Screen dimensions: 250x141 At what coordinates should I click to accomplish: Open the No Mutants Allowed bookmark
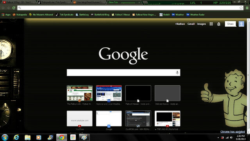pos(41,15)
